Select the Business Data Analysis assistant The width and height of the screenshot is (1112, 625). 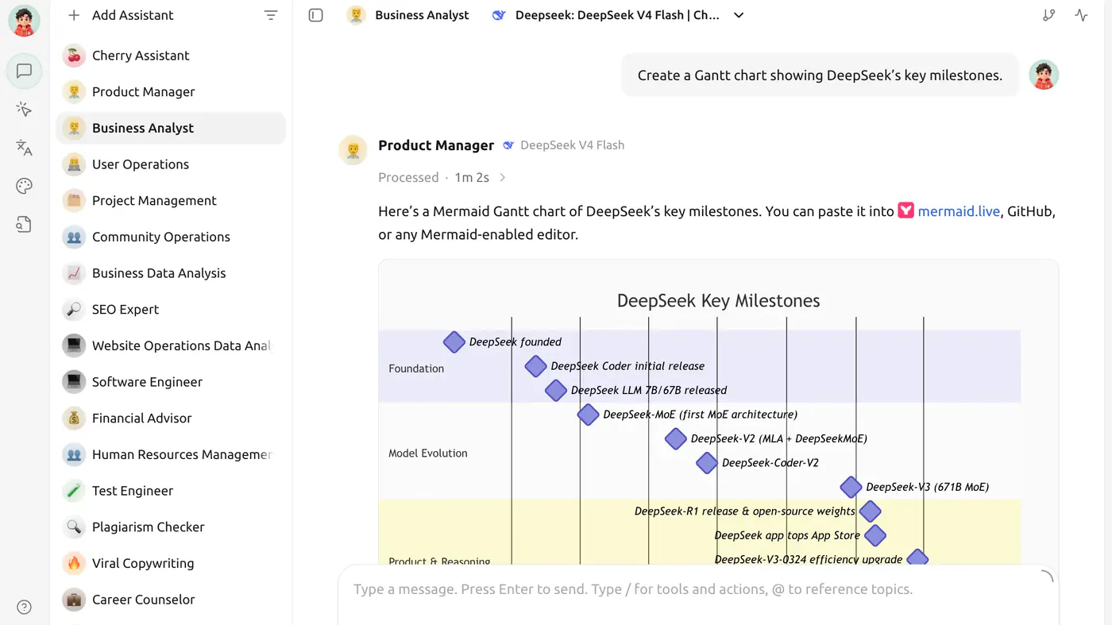171,273
